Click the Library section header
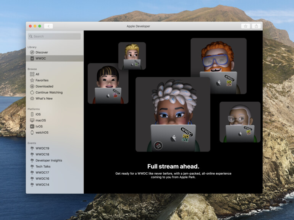Viewport: 294px width, 220px height. 32,47
